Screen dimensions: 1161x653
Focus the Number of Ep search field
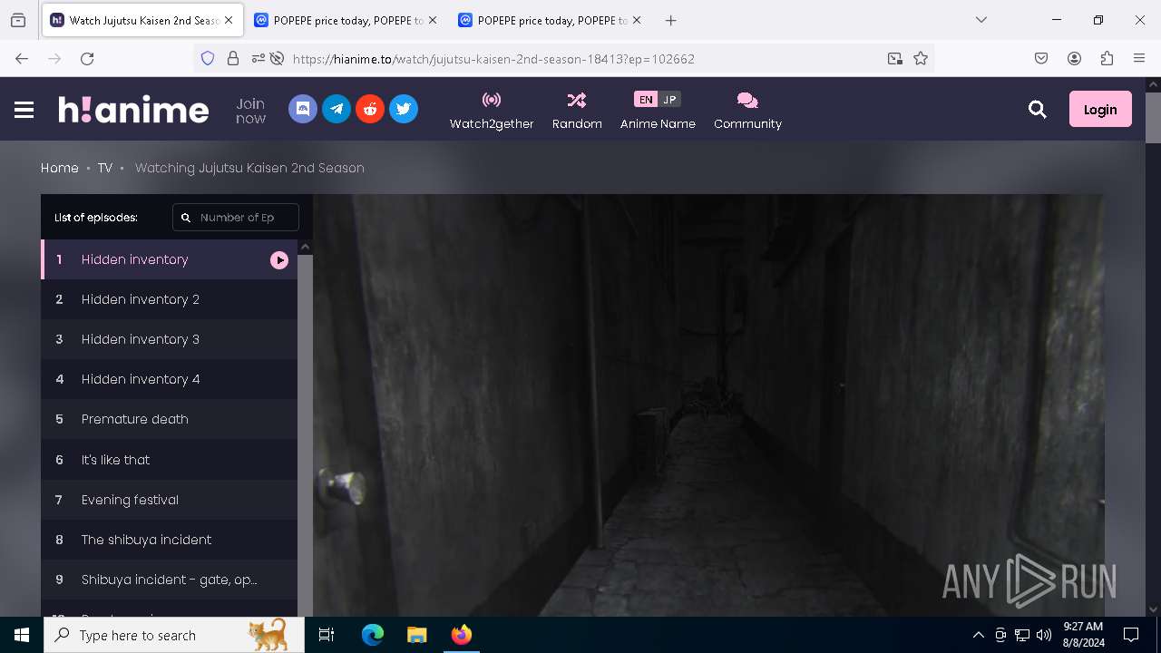(236, 218)
